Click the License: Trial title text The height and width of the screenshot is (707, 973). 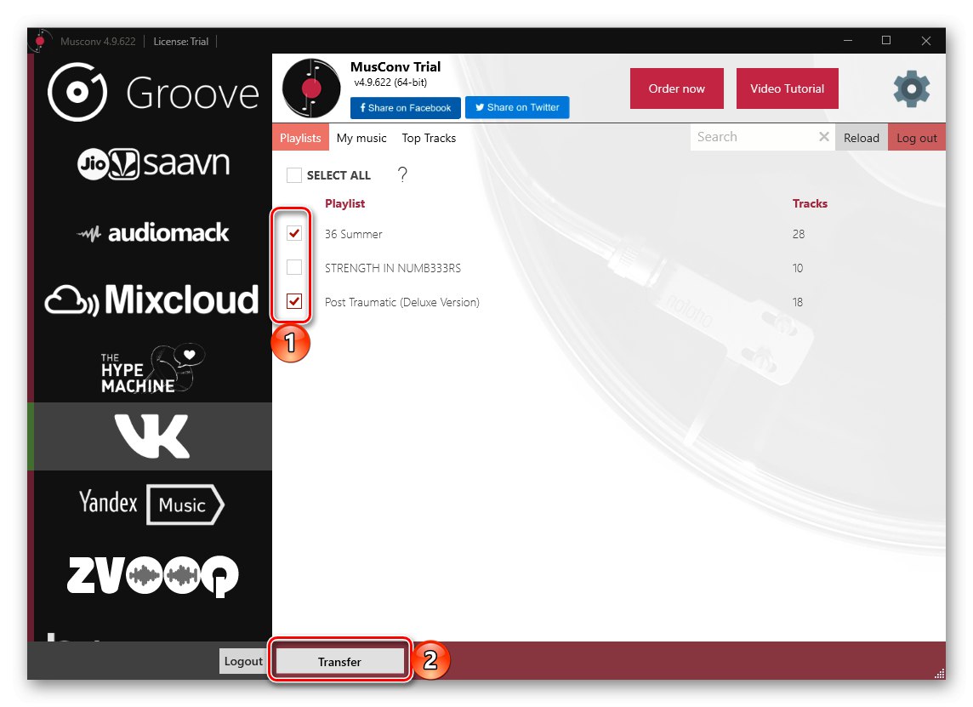coord(180,42)
